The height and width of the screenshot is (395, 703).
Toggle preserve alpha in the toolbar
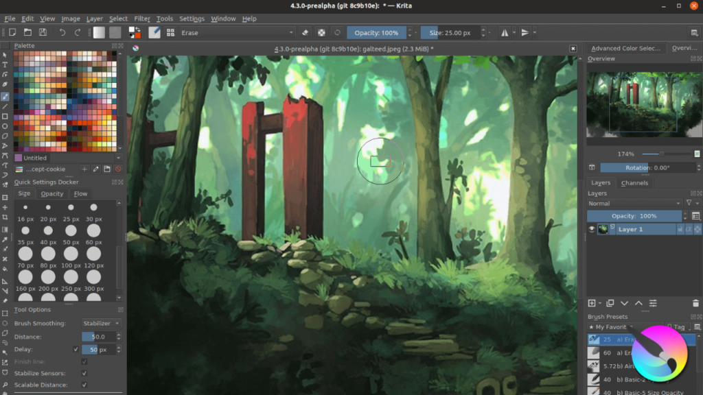tap(321, 32)
